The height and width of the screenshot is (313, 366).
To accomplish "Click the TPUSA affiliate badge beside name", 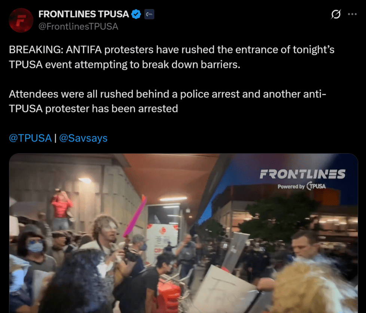I will click(149, 14).
